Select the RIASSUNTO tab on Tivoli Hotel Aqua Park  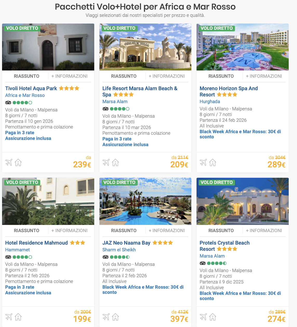pos(26,76)
